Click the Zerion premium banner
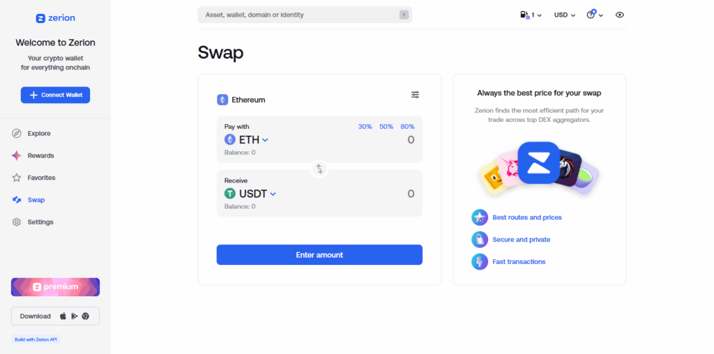 tap(55, 287)
